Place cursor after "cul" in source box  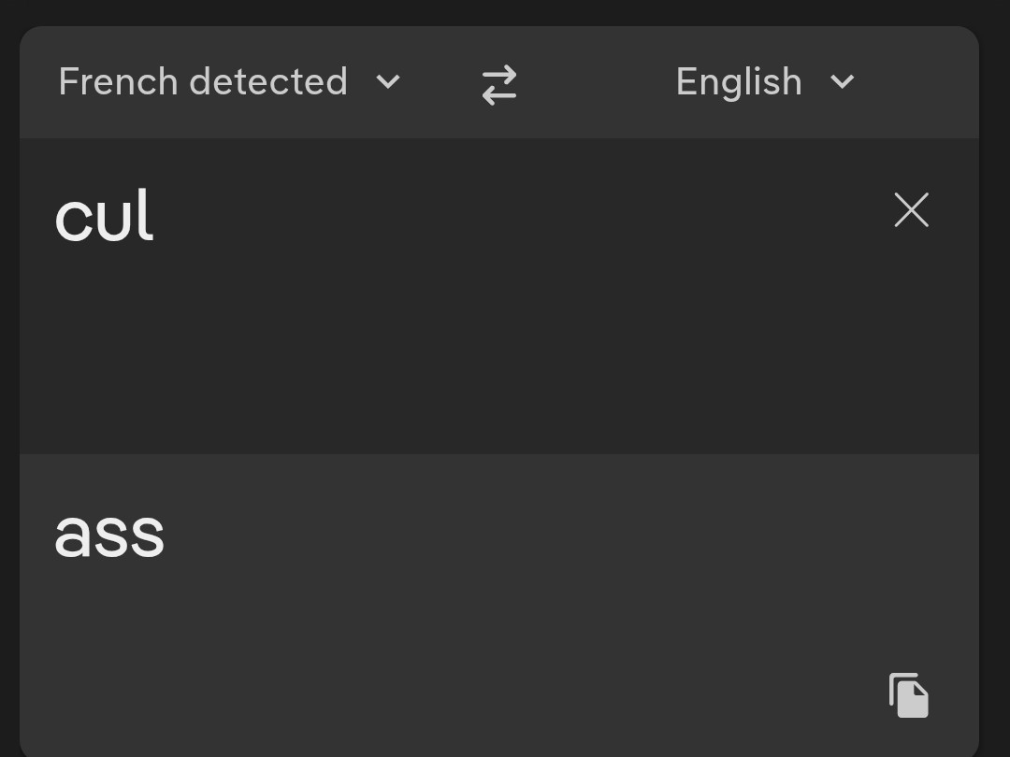(157, 218)
